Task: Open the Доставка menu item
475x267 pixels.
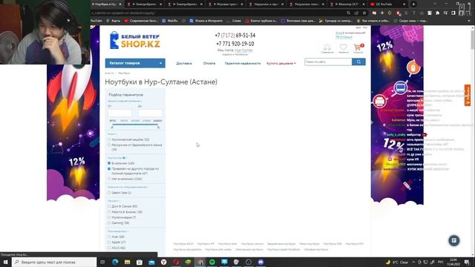Action: click(184, 63)
